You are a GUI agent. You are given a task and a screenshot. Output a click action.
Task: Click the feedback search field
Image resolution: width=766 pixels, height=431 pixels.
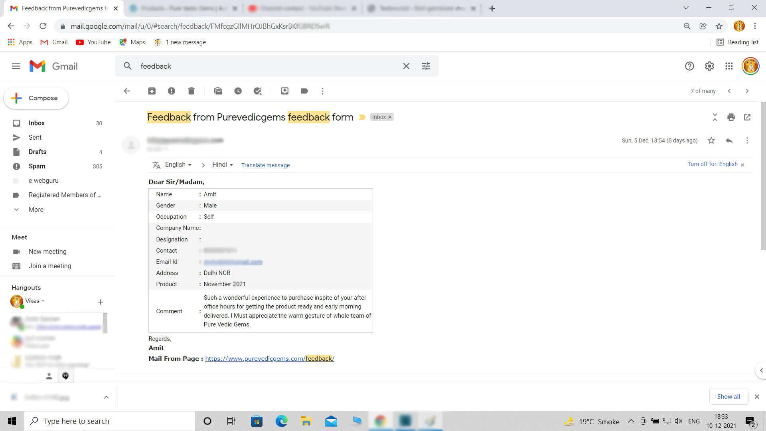click(x=267, y=66)
